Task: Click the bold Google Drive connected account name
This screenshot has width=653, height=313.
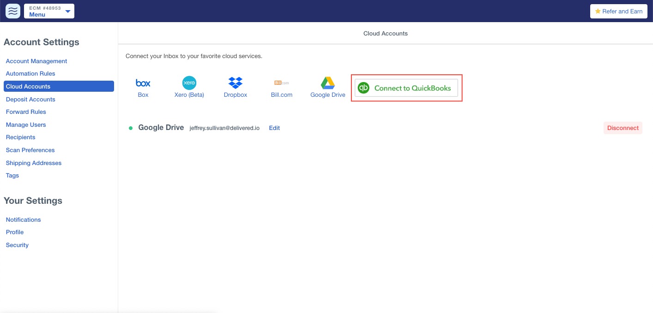Action: pyautogui.click(x=161, y=128)
